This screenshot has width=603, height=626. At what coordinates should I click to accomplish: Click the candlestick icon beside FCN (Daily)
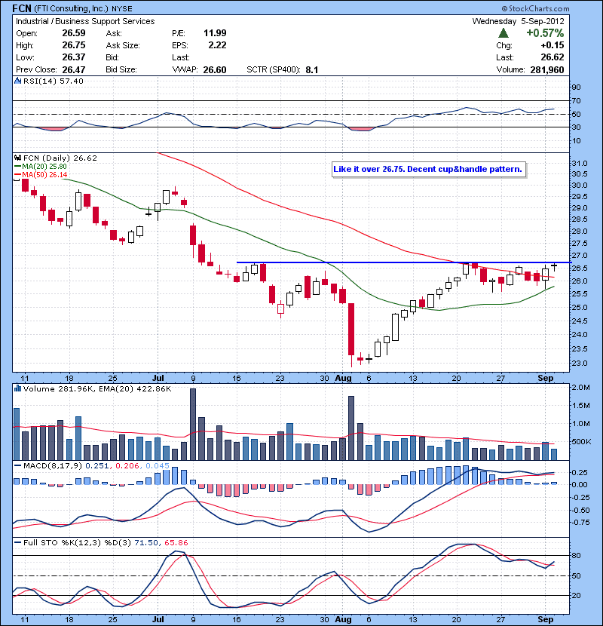[17, 158]
